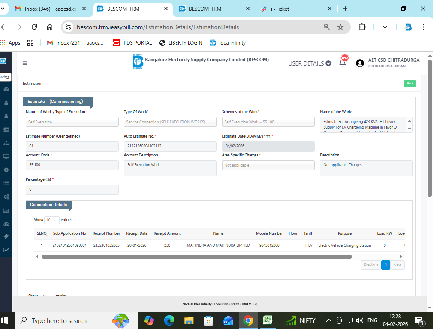The width and height of the screenshot is (433, 329).
Task: Open the Idea infinity bookmark
Action: click(x=228, y=43)
